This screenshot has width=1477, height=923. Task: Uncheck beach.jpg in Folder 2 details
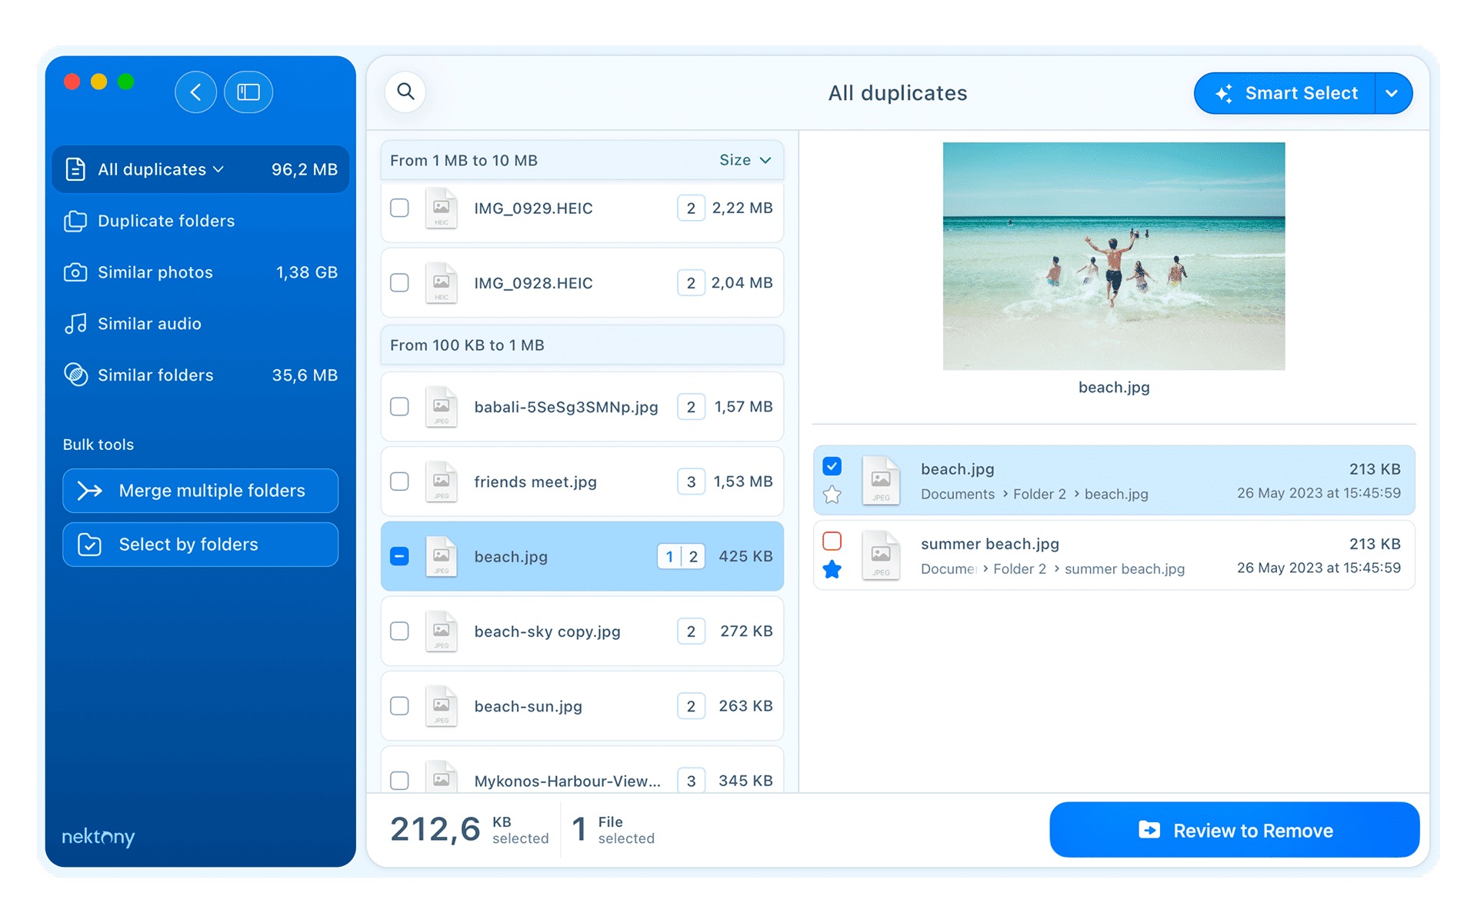click(832, 466)
